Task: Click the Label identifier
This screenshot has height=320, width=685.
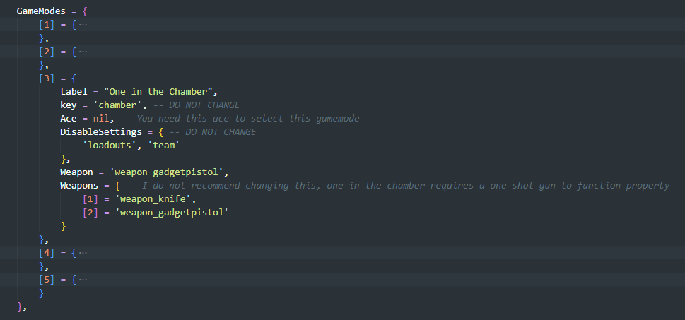Action: coord(74,92)
